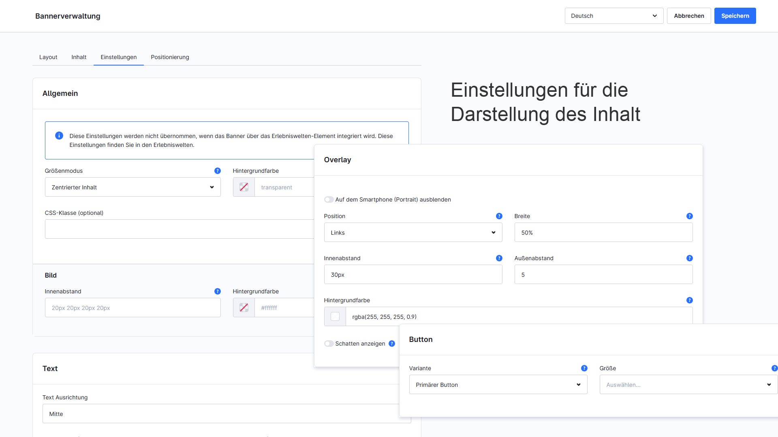Screen dimensions: 778x437
Task: Show help for Button Größe
Action: click(x=774, y=368)
